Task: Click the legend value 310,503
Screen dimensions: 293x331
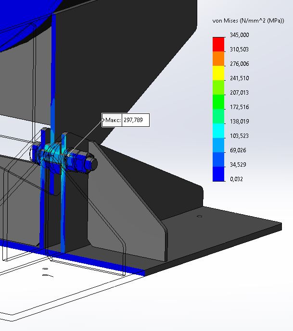Action: pyautogui.click(x=239, y=49)
